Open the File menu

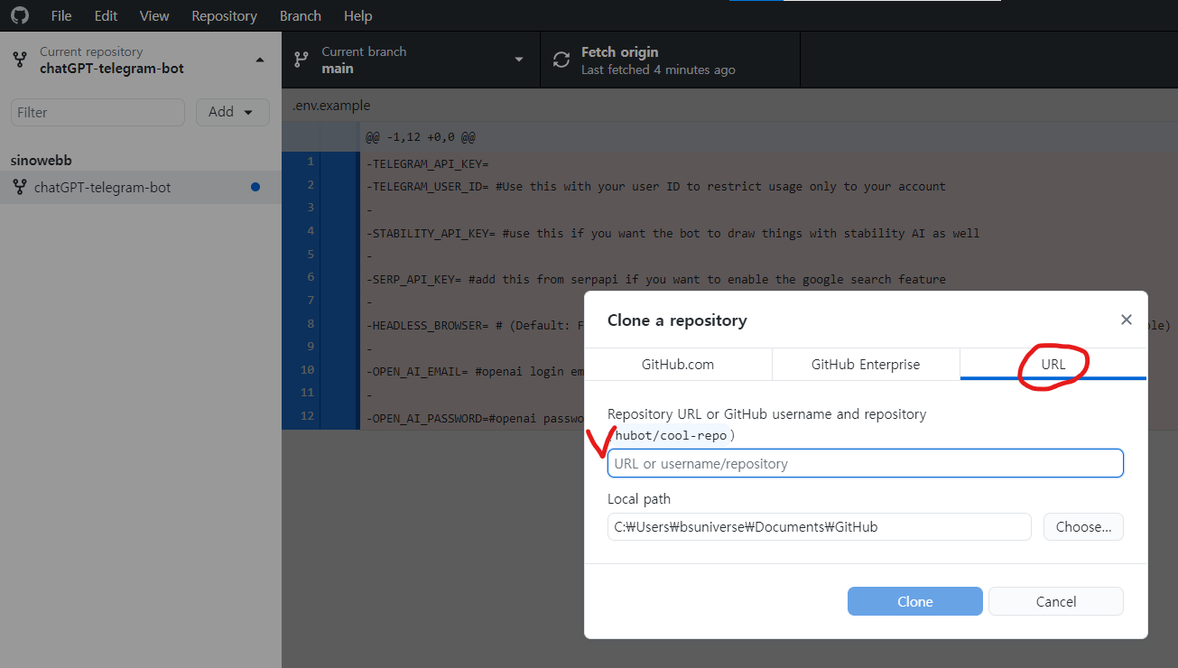pos(61,16)
